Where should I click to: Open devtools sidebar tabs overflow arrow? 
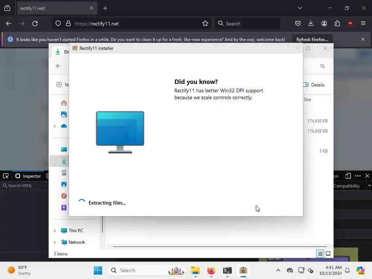tap(369, 186)
